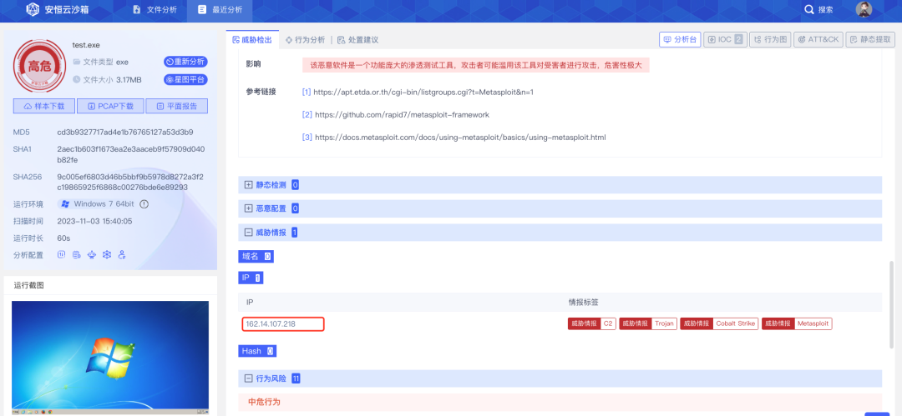Switch to the 行为分析 tab
Image resolution: width=902 pixels, height=416 pixels.
pyautogui.click(x=305, y=39)
